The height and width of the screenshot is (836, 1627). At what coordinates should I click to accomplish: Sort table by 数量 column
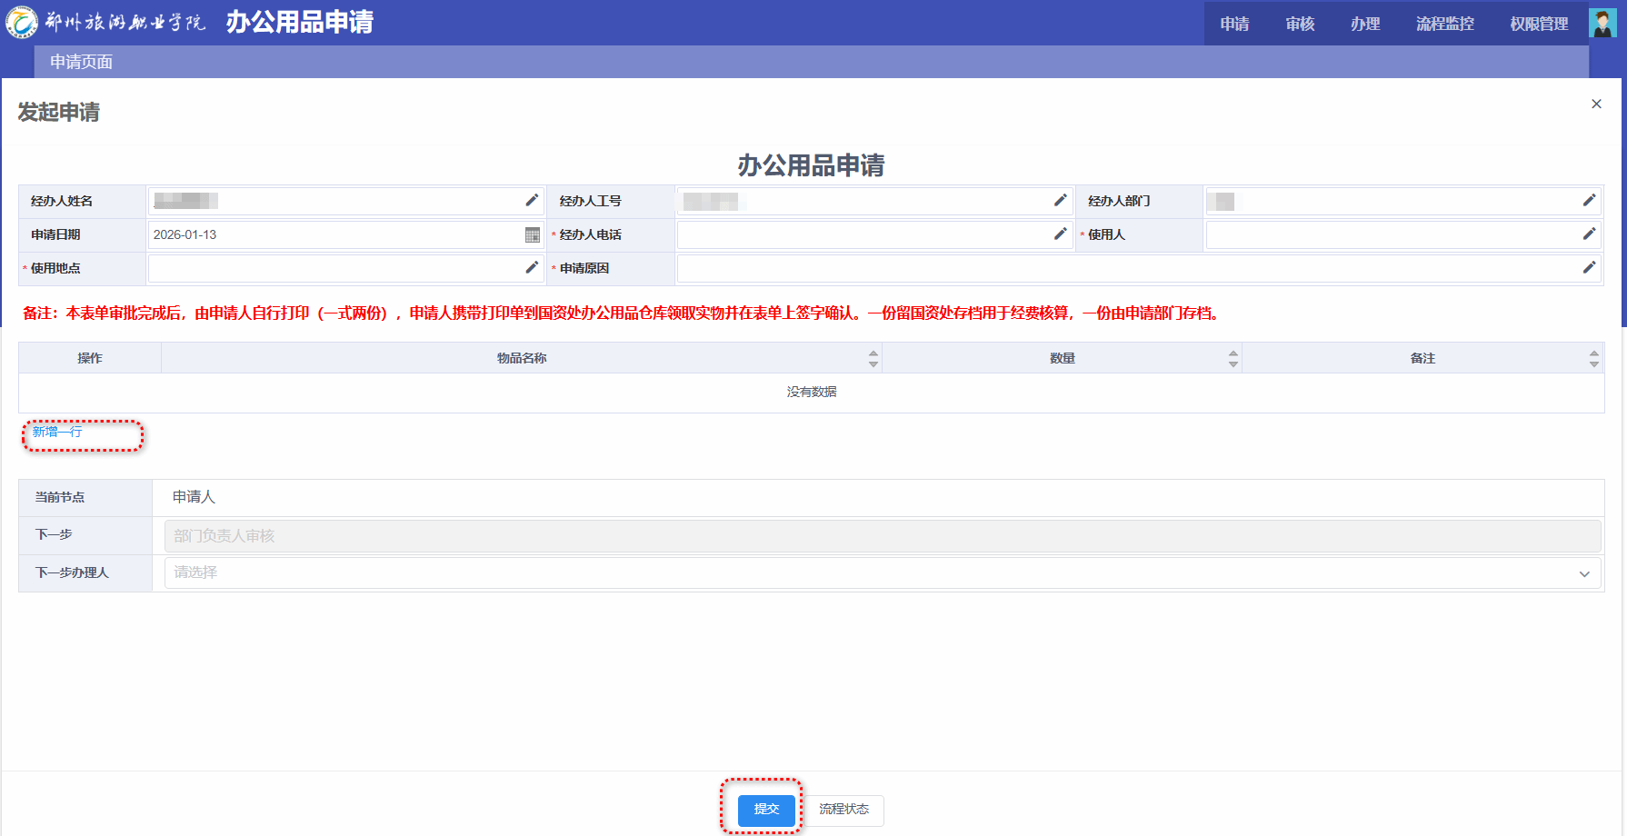tap(1233, 359)
